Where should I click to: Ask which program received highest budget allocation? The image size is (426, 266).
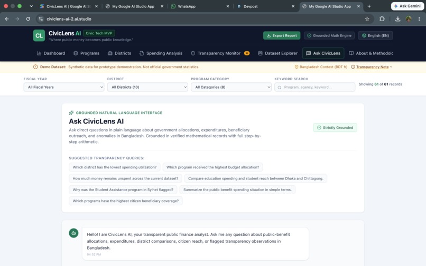[x=212, y=167]
